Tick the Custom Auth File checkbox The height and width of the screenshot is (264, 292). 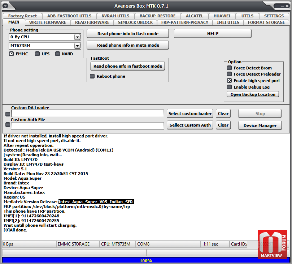[x=8, y=125]
